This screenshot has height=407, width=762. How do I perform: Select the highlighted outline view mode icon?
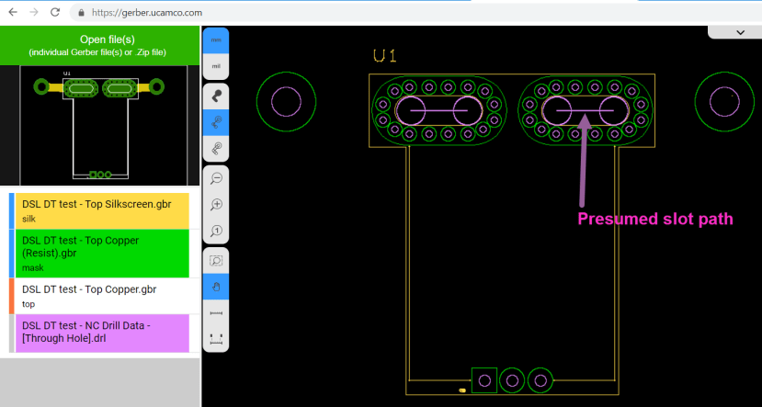click(x=216, y=122)
